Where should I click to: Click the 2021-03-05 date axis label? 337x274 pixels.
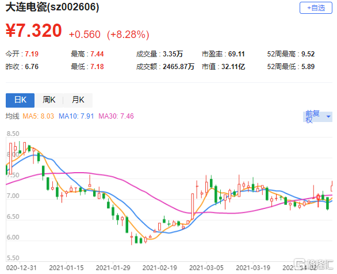pyautogui.click(x=206, y=268)
